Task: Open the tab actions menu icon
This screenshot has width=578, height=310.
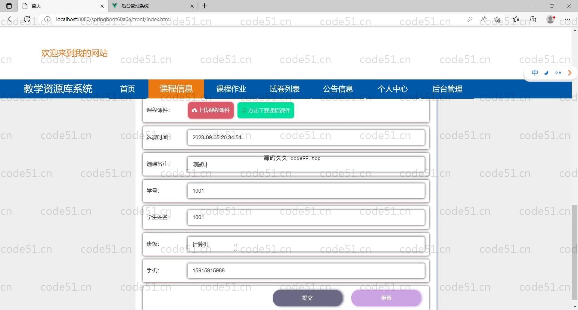Action: 9,6
